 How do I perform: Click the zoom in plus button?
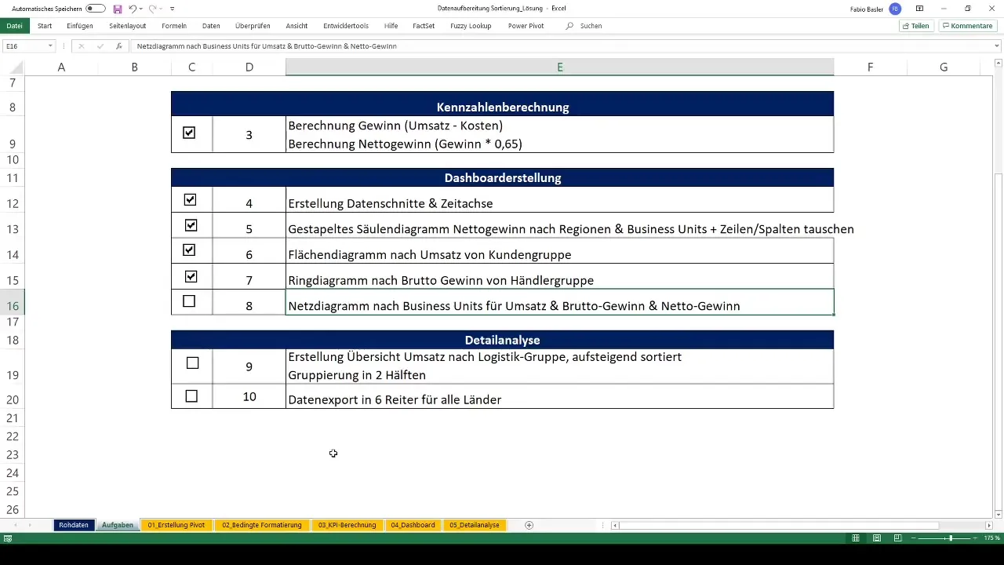coord(976,538)
